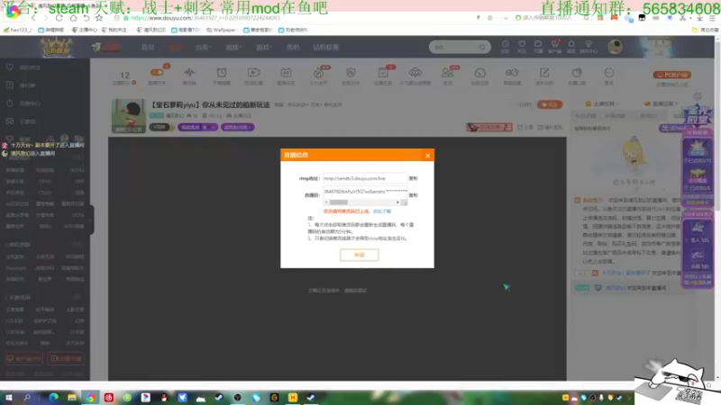
Task: Click the rtmp address input field
Action: 365,178
